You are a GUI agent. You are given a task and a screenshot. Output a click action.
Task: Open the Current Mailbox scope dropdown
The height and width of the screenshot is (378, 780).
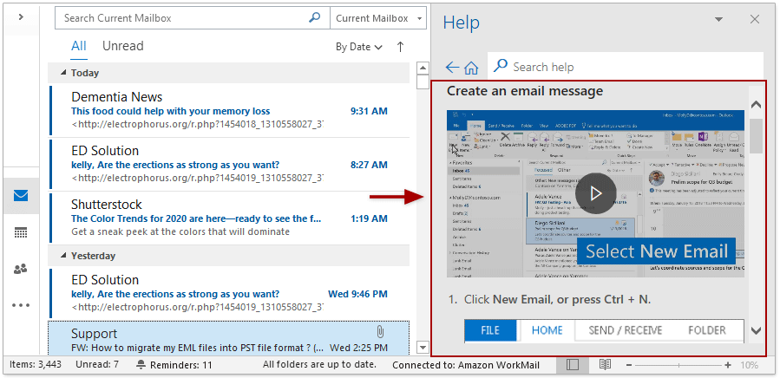click(379, 17)
